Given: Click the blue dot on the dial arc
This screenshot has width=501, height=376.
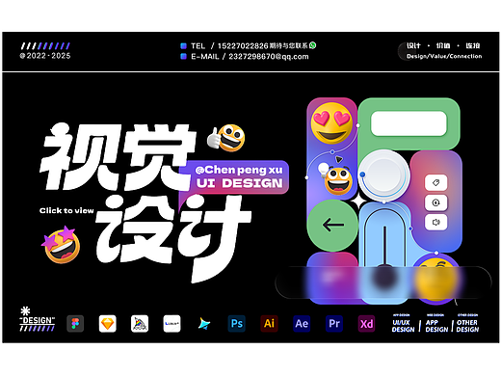Looking at the screenshot, I should [362, 175].
